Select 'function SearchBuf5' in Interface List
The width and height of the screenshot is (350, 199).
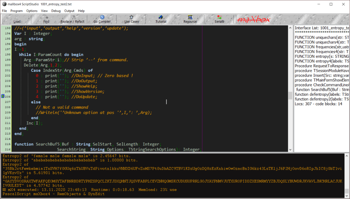322,89
